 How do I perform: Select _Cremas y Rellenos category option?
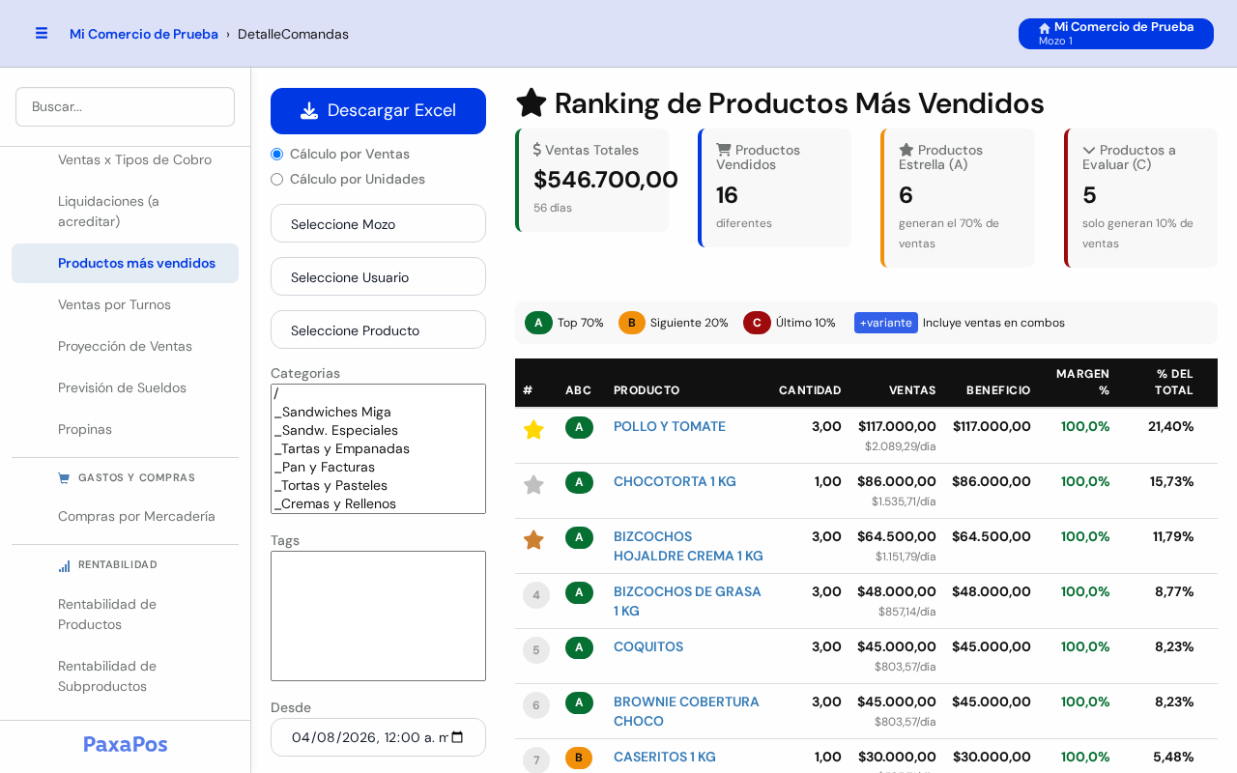pos(378,503)
